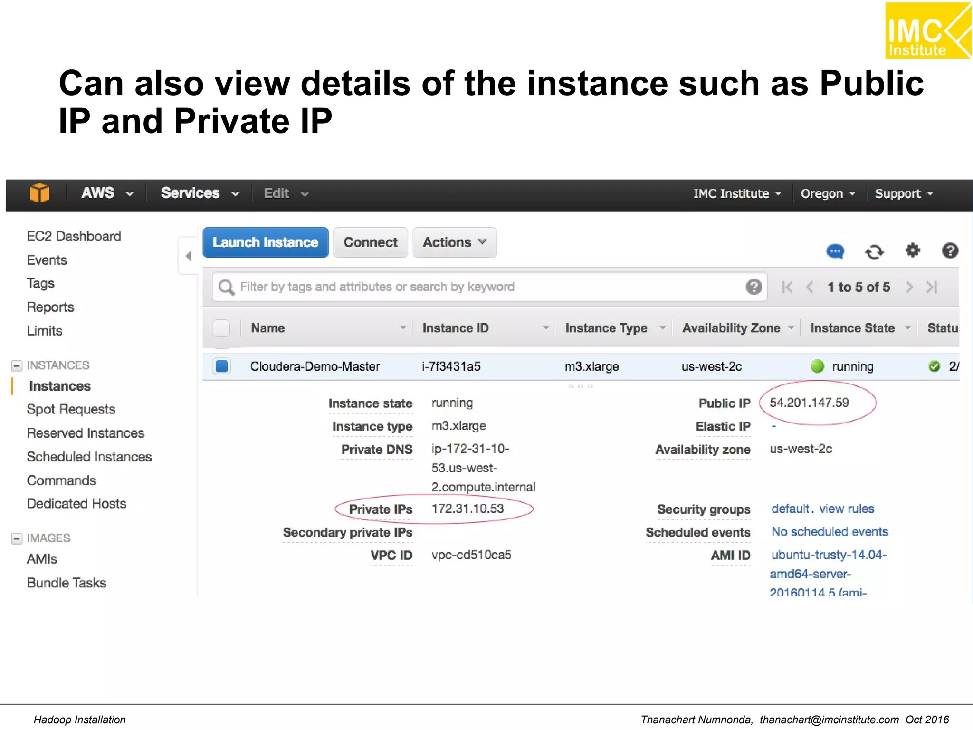Click the magnifier search icon
Viewport: 973px width, 730px height.
tap(226, 287)
